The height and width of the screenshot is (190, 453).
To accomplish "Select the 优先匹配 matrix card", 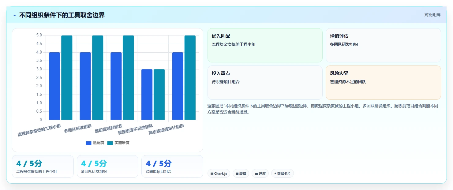I will pyautogui.click(x=265, y=45).
